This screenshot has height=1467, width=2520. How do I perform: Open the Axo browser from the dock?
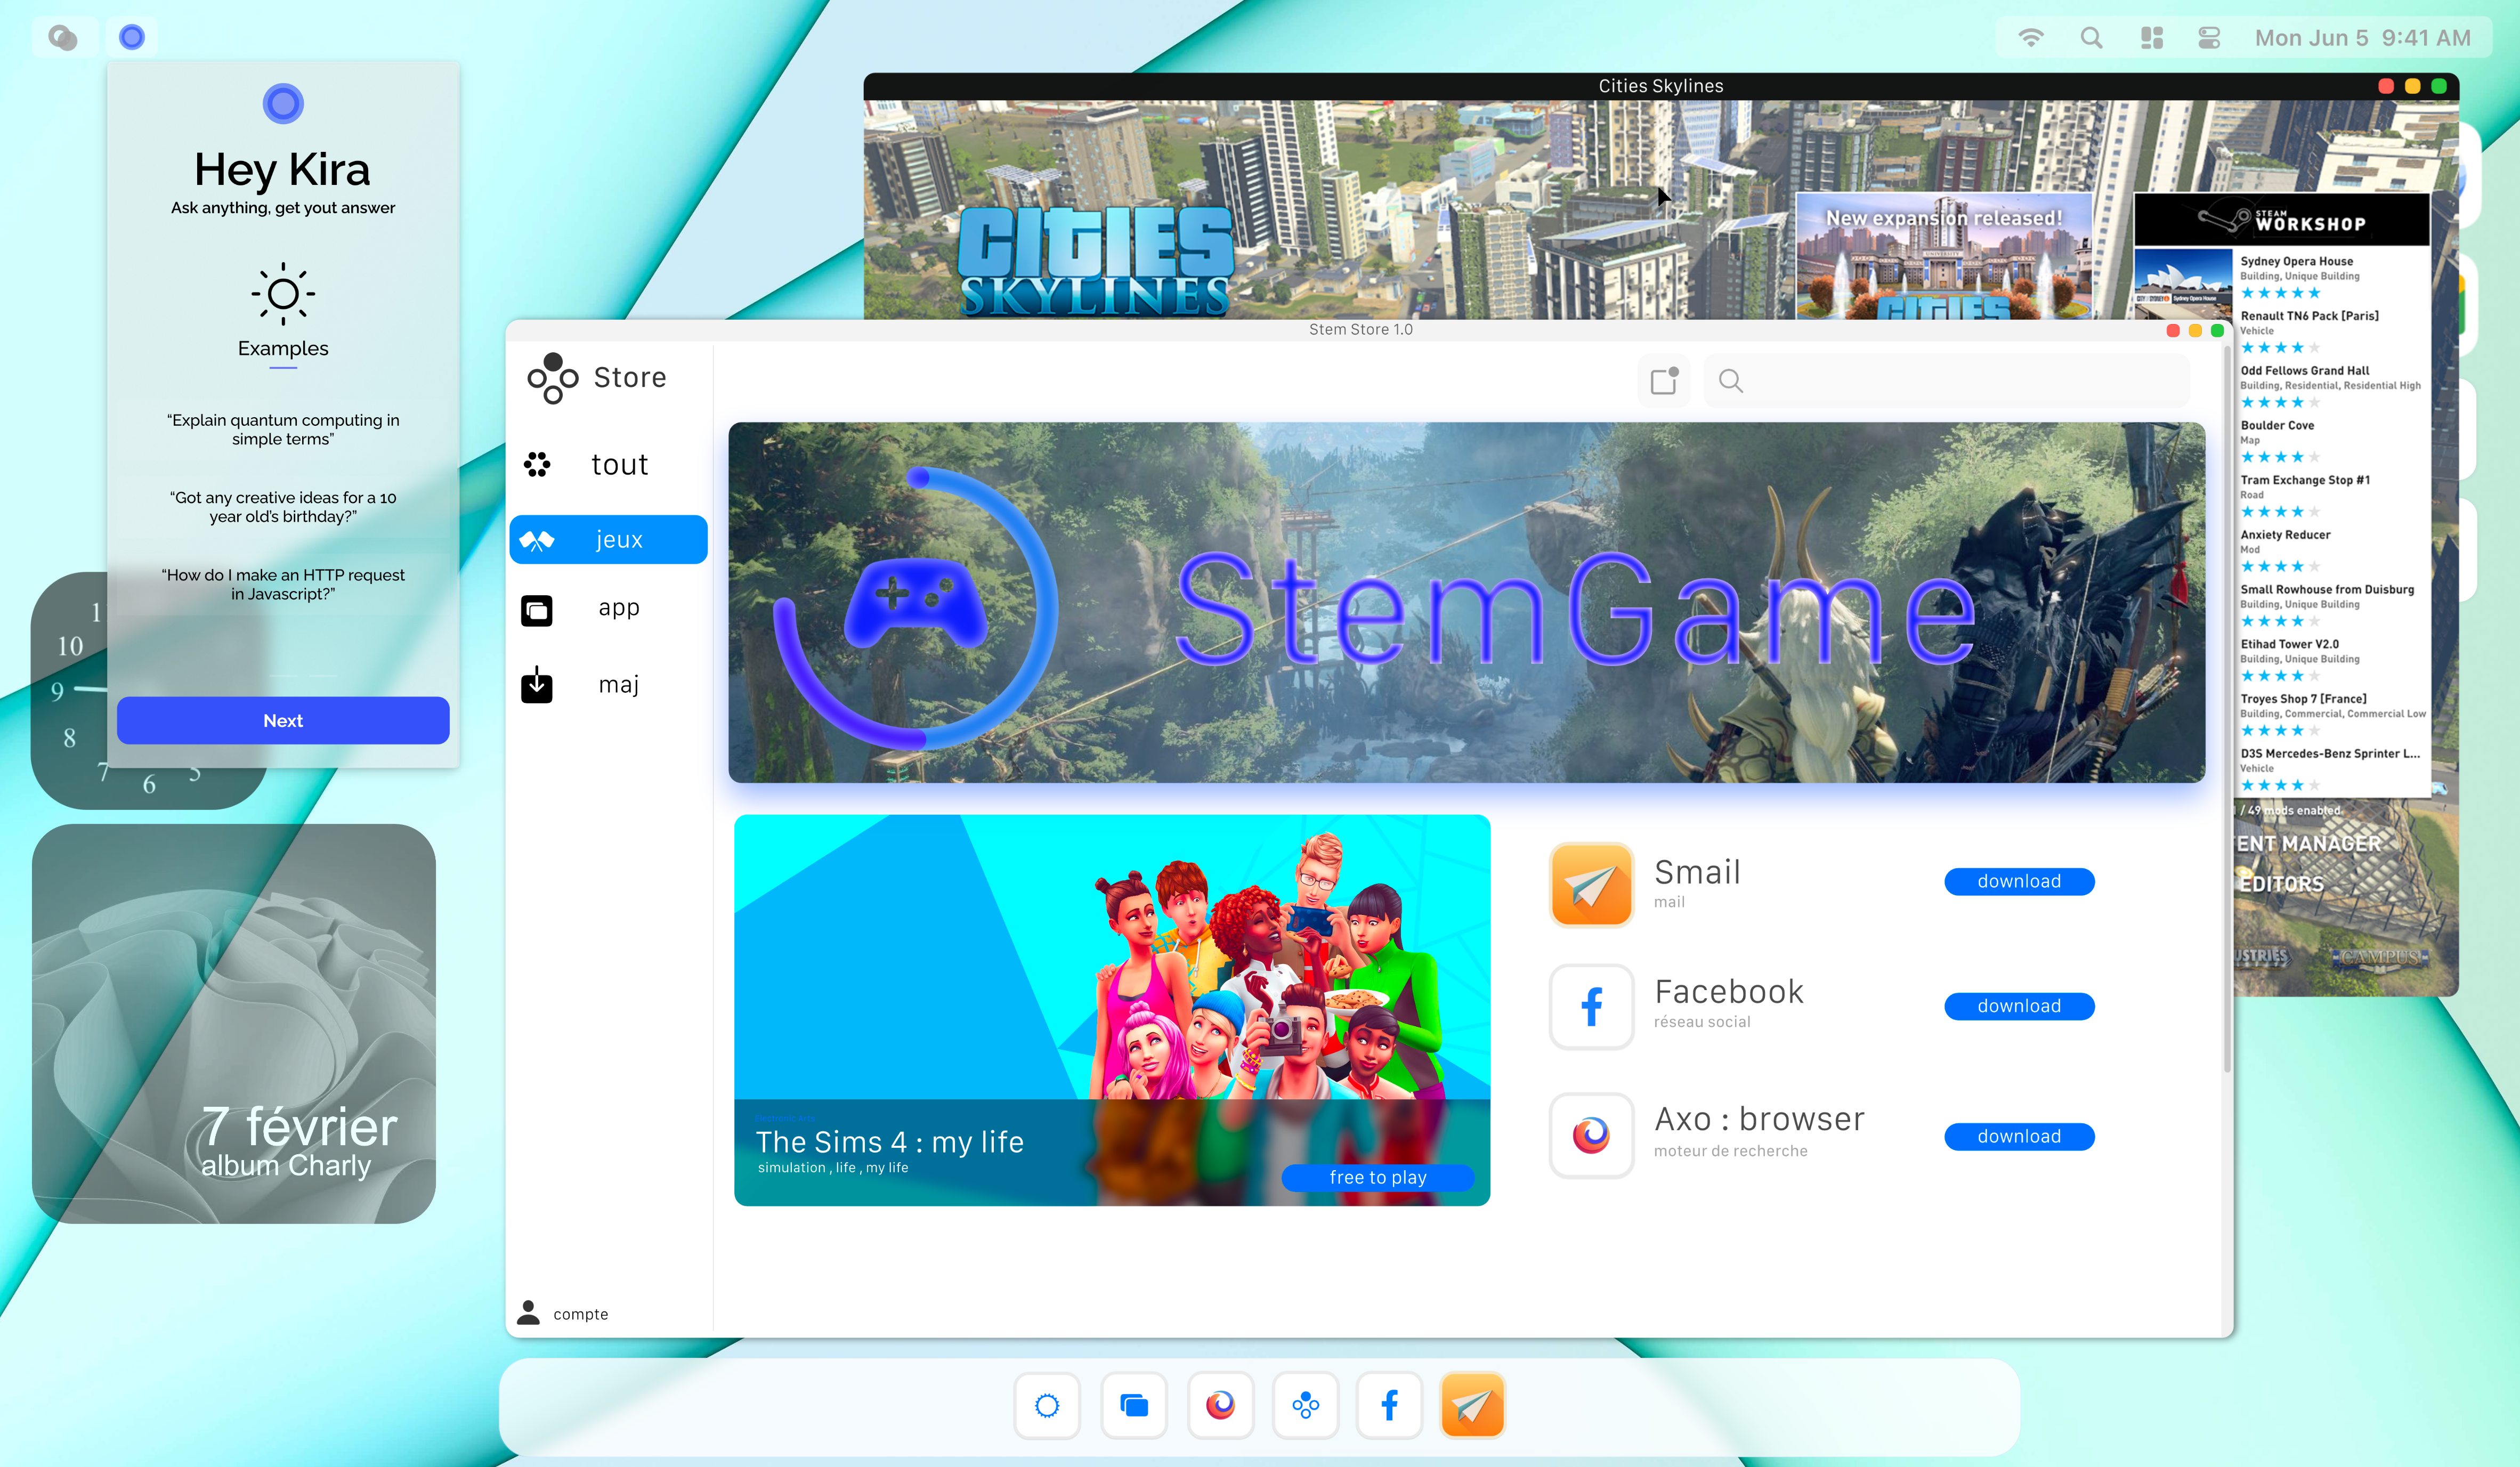tap(1220, 1405)
